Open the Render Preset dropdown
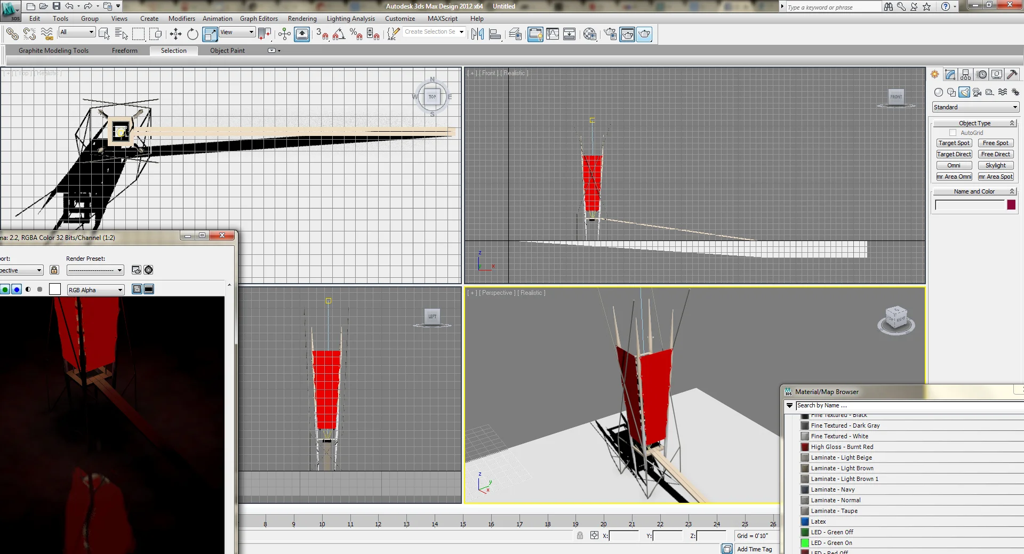The image size is (1024, 554). [95, 270]
